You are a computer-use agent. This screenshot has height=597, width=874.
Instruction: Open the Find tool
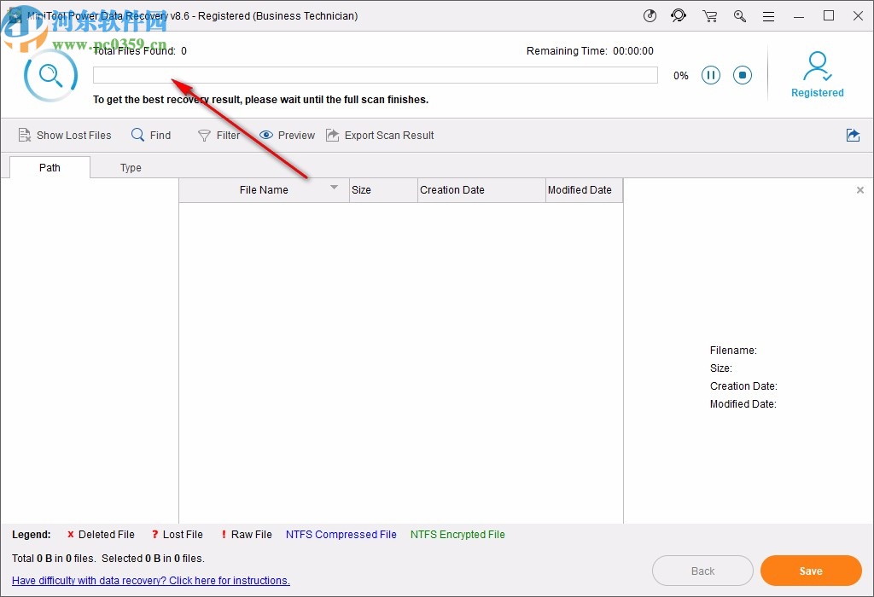[151, 136]
